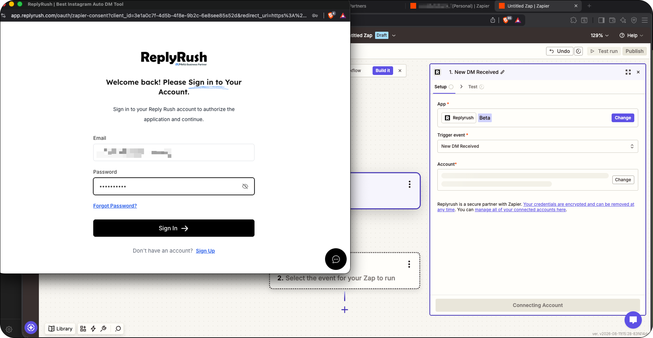Open the Library panel button
The width and height of the screenshot is (653, 338).
[x=60, y=329]
